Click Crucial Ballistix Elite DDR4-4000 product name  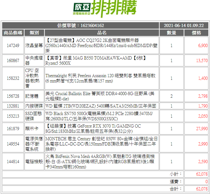tap(100, 96)
